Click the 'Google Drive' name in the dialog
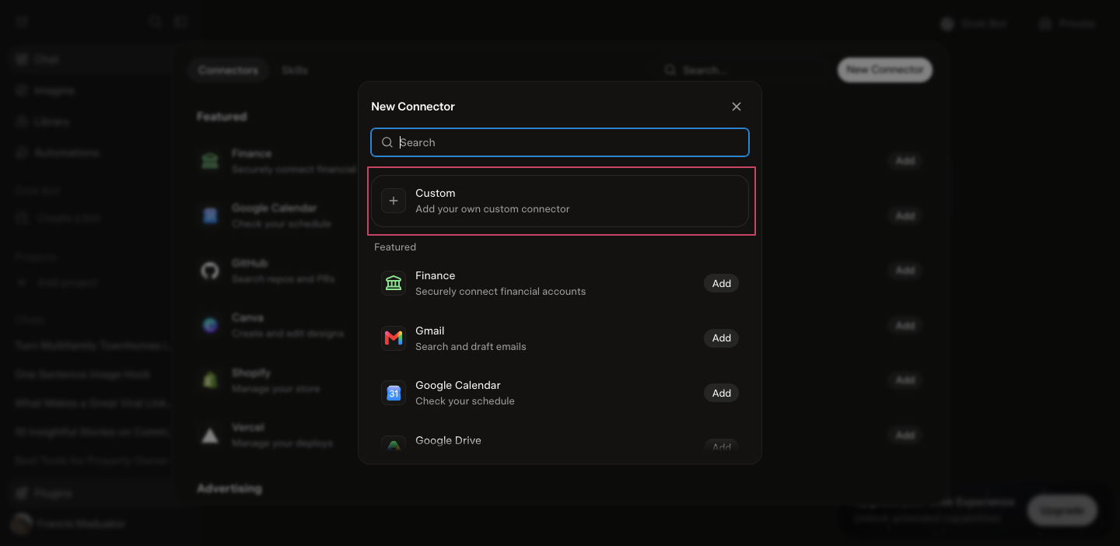 click(448, 440)
